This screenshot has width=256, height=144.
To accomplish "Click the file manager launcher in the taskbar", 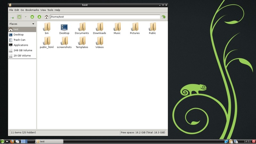I will click(x=7, y=141).
